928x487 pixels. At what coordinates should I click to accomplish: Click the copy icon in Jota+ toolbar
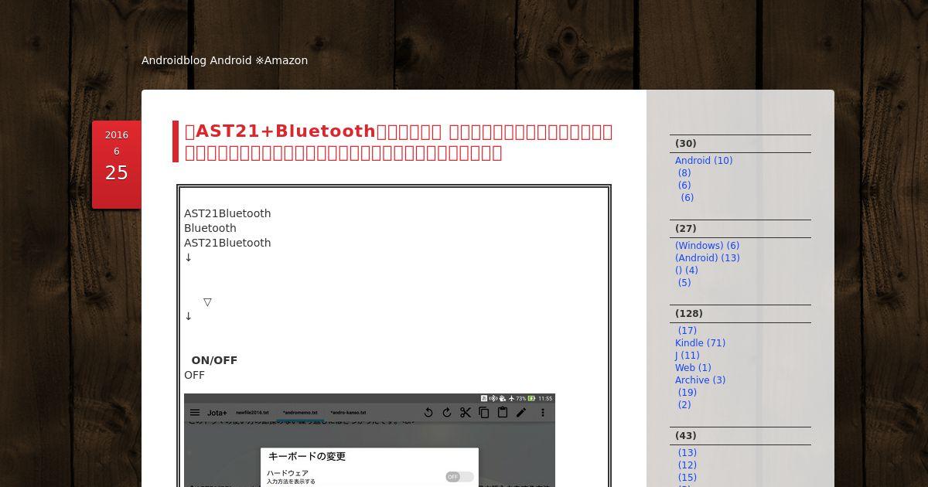[x=483, y=413]
